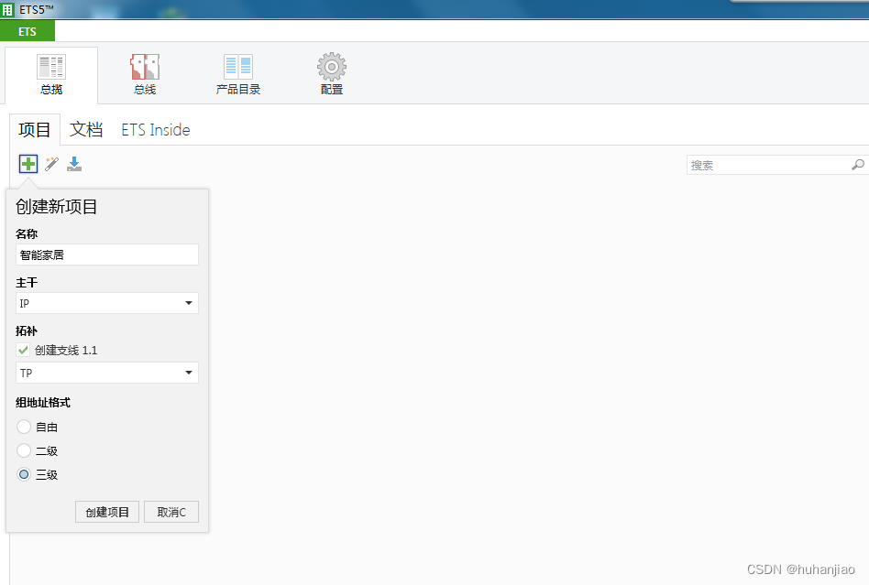
Task: Select the 三级 group address format
Action: click(24, 474)
